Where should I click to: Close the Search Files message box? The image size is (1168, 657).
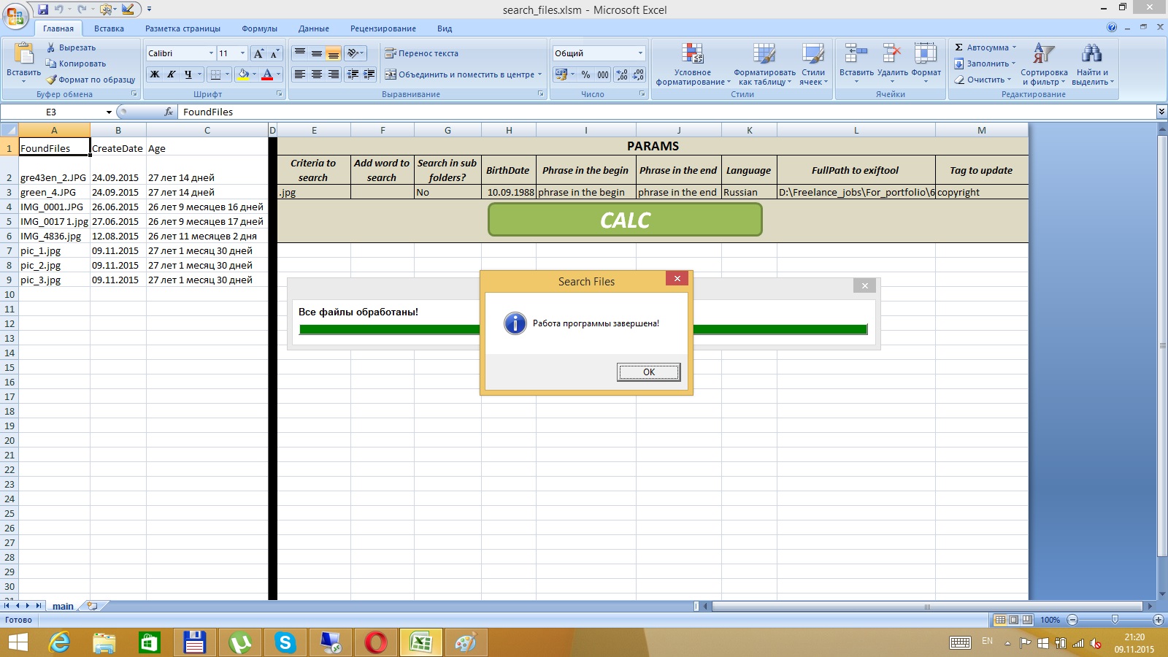(x=677, y=278)
